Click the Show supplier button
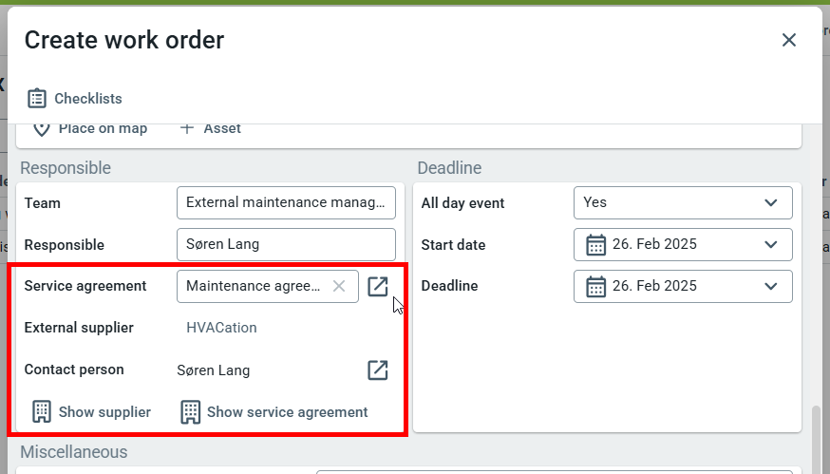 [x=91, y=412]
